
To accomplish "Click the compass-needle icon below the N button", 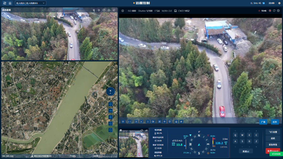I will (110, 104).
